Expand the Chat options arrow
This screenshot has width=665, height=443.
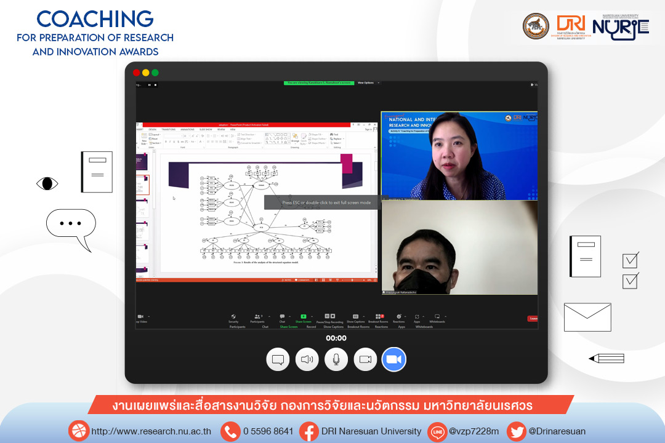click(289, 316)
